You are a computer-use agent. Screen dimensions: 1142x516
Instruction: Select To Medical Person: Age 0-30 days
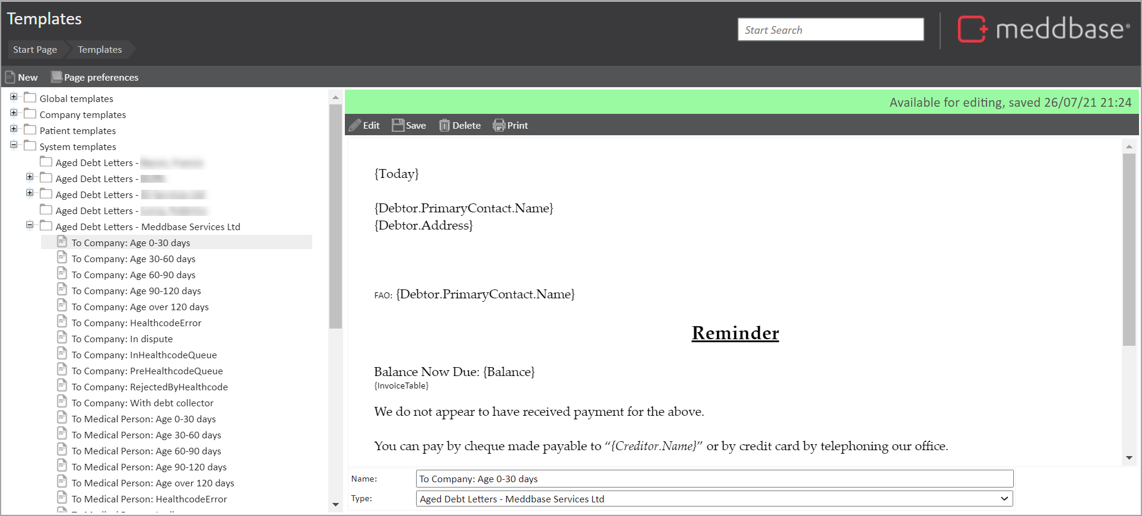[144, 419]
